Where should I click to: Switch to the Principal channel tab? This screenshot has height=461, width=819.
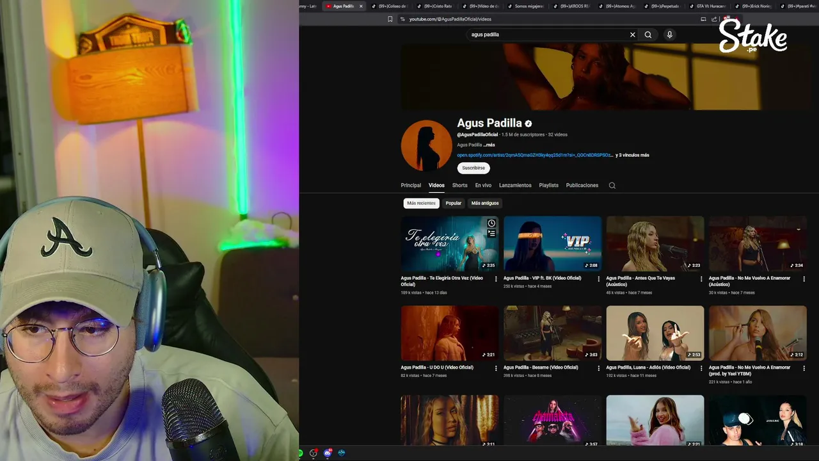(x=411, y=186)
